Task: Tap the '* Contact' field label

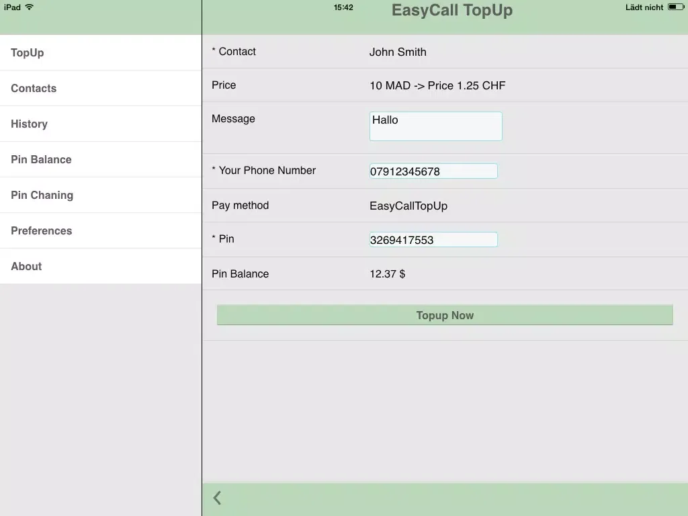Action: pos(233,51)
